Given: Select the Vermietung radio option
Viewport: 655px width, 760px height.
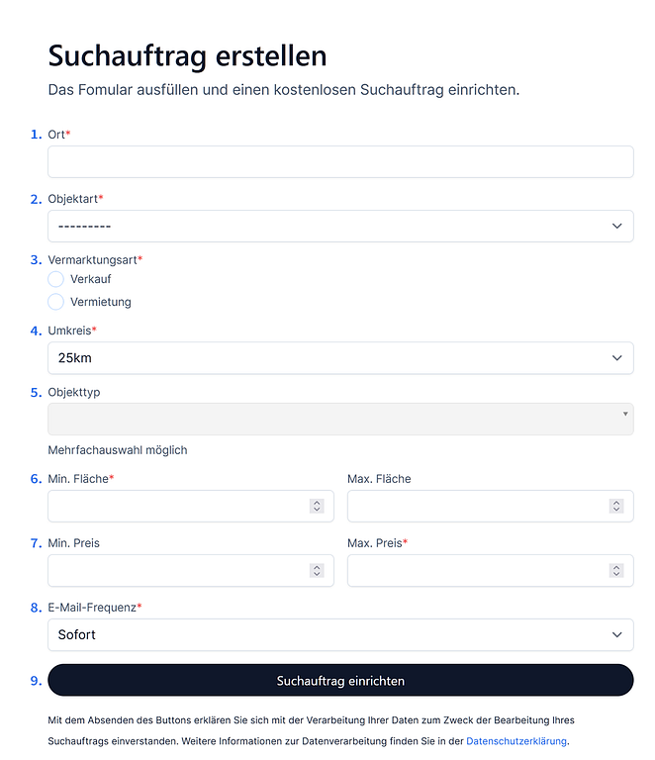Looking at the screenshot, I should (x=56, y=302).
